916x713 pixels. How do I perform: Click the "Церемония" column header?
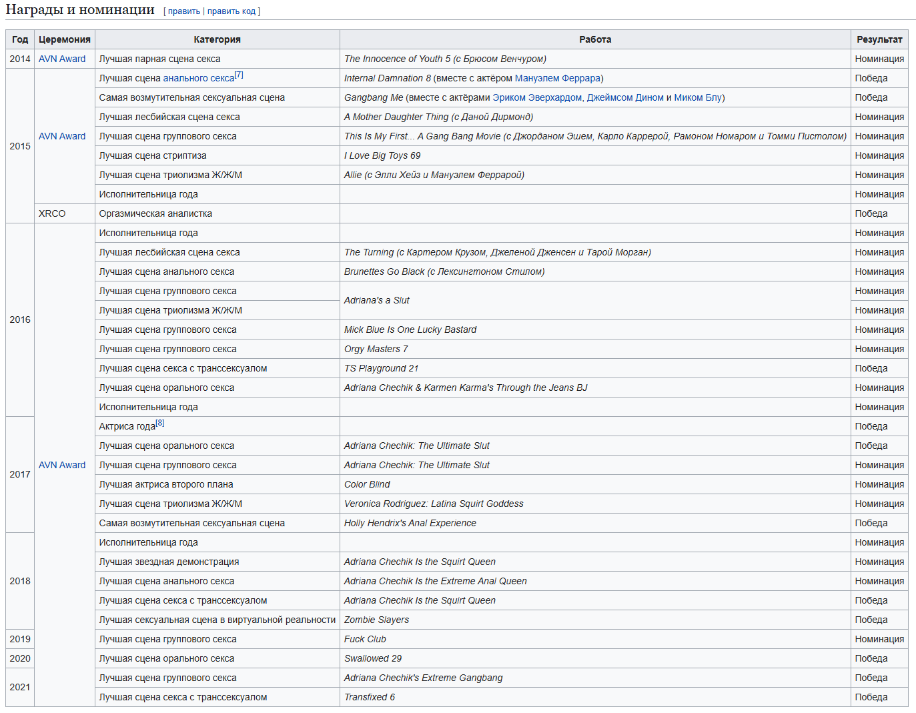click(x=65, y=39)
